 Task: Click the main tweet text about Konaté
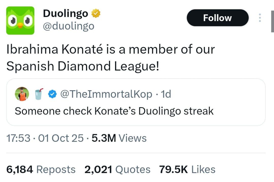pos(110,58)
